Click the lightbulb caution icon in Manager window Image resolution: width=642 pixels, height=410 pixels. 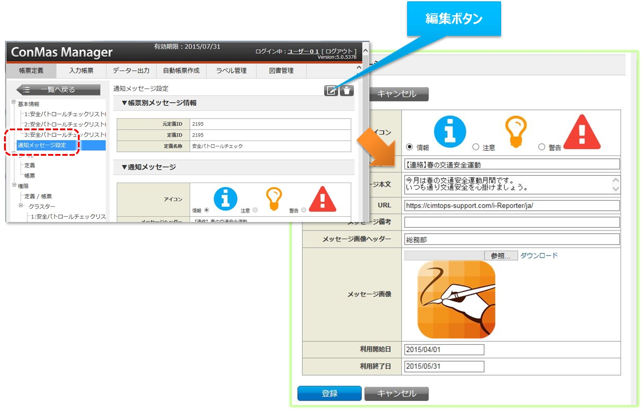(x=274, y=199)
